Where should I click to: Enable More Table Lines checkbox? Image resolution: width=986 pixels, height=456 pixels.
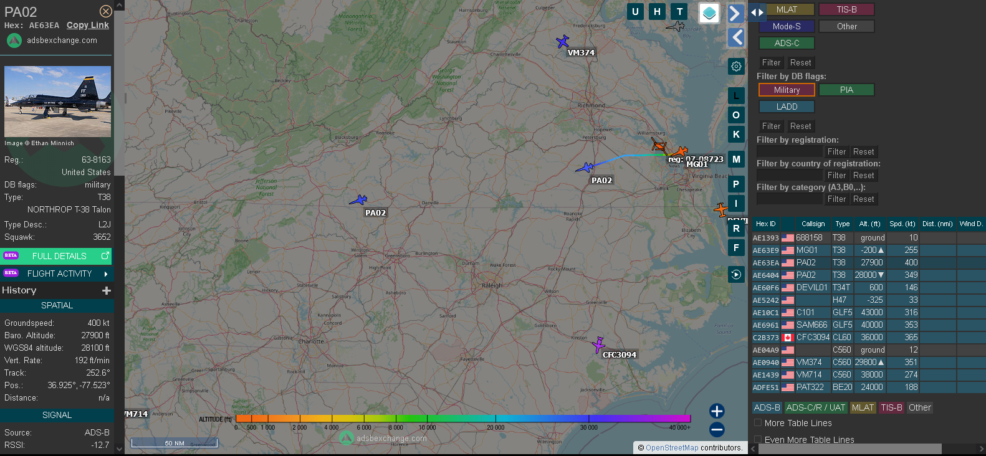click(x=758, y=422)
